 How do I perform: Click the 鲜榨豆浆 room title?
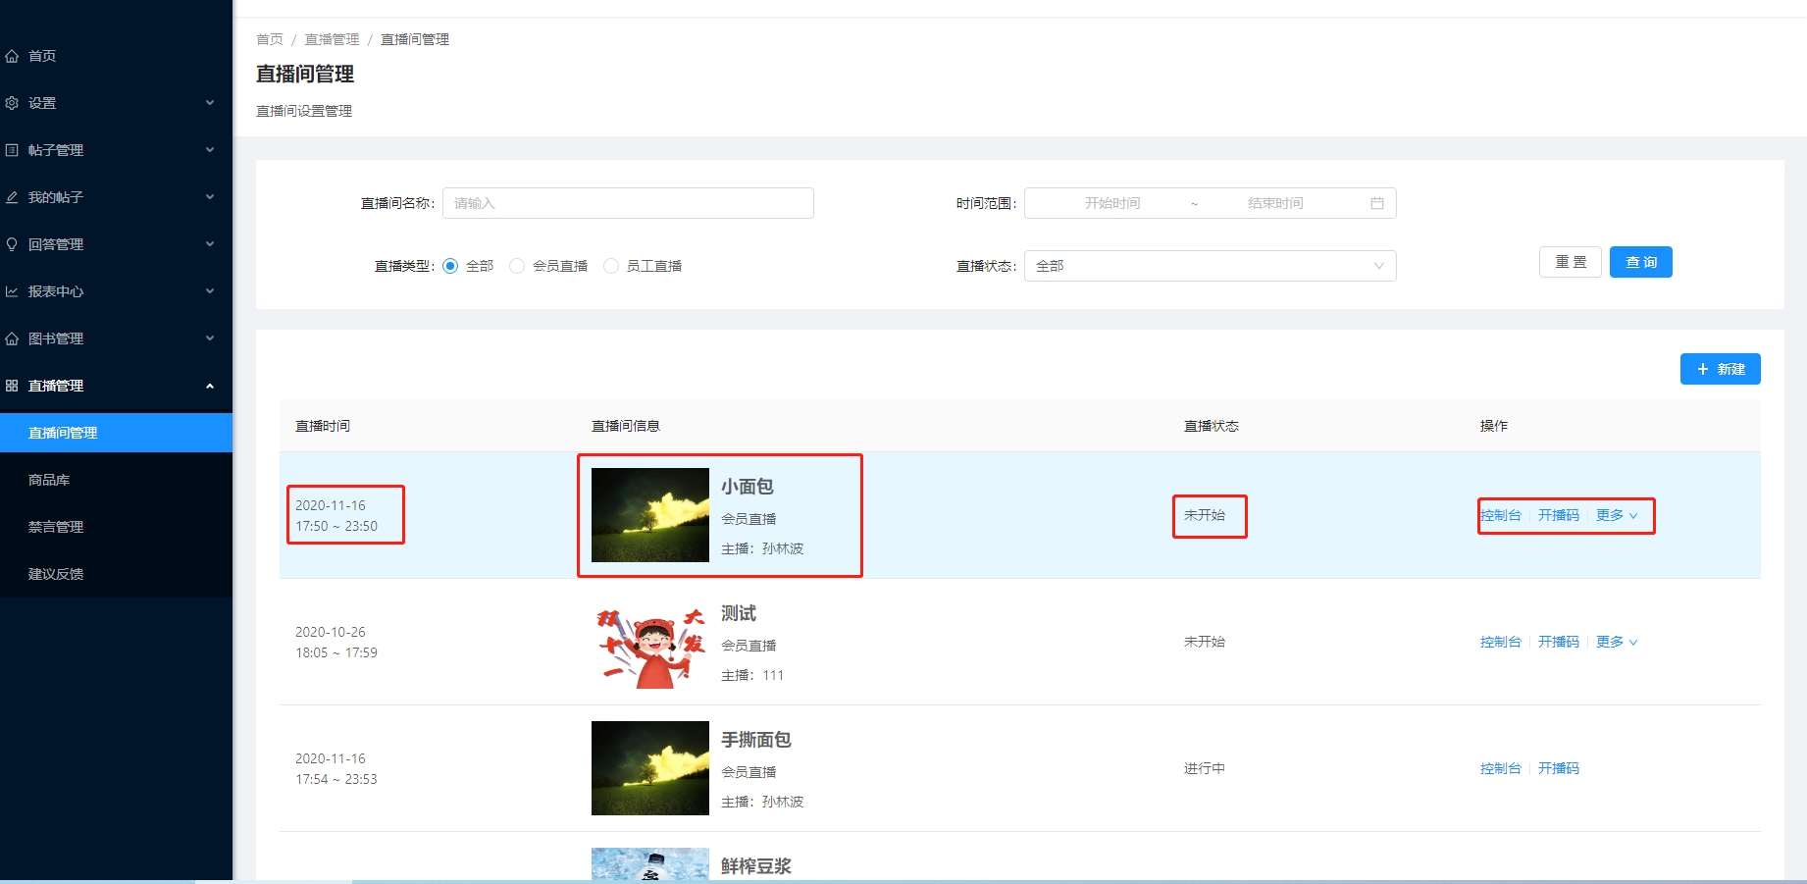(756, 866)
